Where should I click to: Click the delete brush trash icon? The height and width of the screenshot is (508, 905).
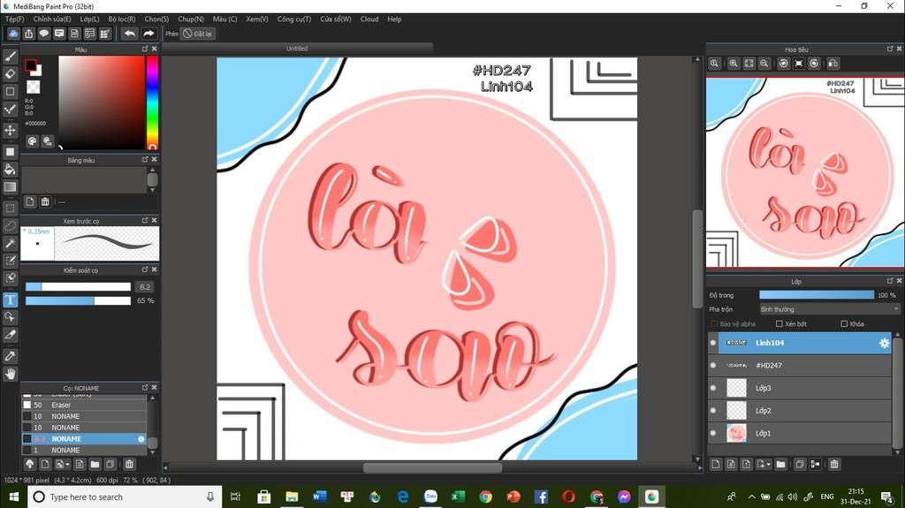[129, 464]
